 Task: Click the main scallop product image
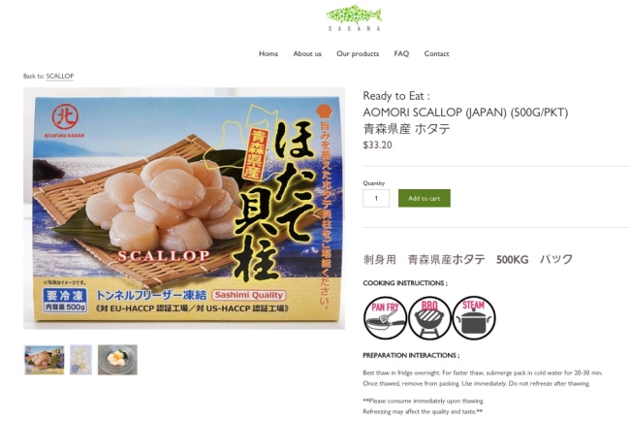coord(184,209)
